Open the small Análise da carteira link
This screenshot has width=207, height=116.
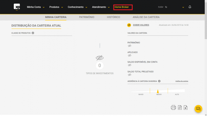[182, 81]
